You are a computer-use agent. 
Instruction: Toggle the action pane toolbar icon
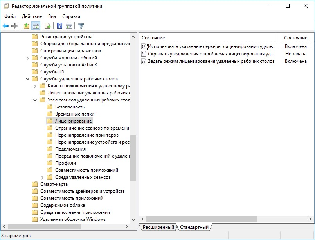coord(69,26)
